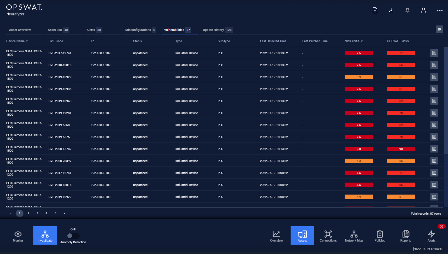Click the OPSWAT CVSS column header
This screenshot has width=448, height=254.
point(398,41)
